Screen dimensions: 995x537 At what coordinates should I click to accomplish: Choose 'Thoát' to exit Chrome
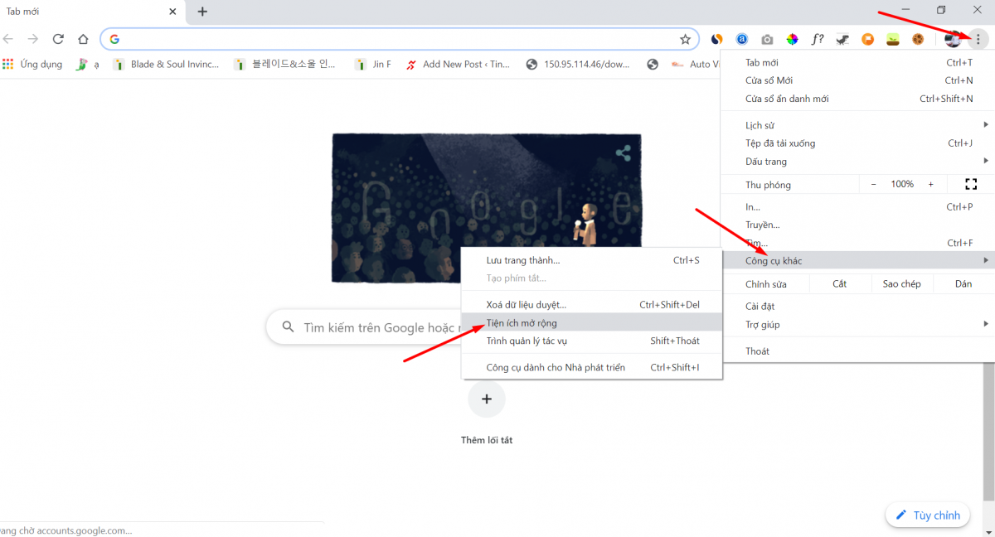pyautogui.click(x=857, y=351)
